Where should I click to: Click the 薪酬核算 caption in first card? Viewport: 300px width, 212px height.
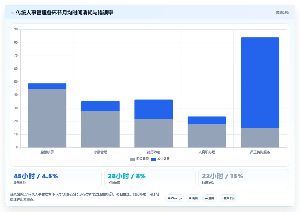point(20,183)
